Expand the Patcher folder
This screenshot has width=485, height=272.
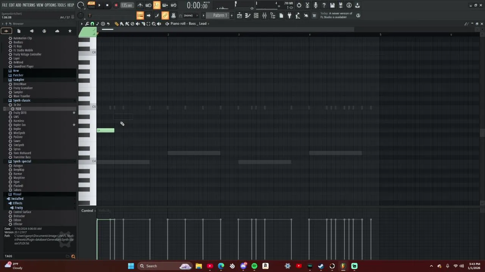[x=18, y=75]
